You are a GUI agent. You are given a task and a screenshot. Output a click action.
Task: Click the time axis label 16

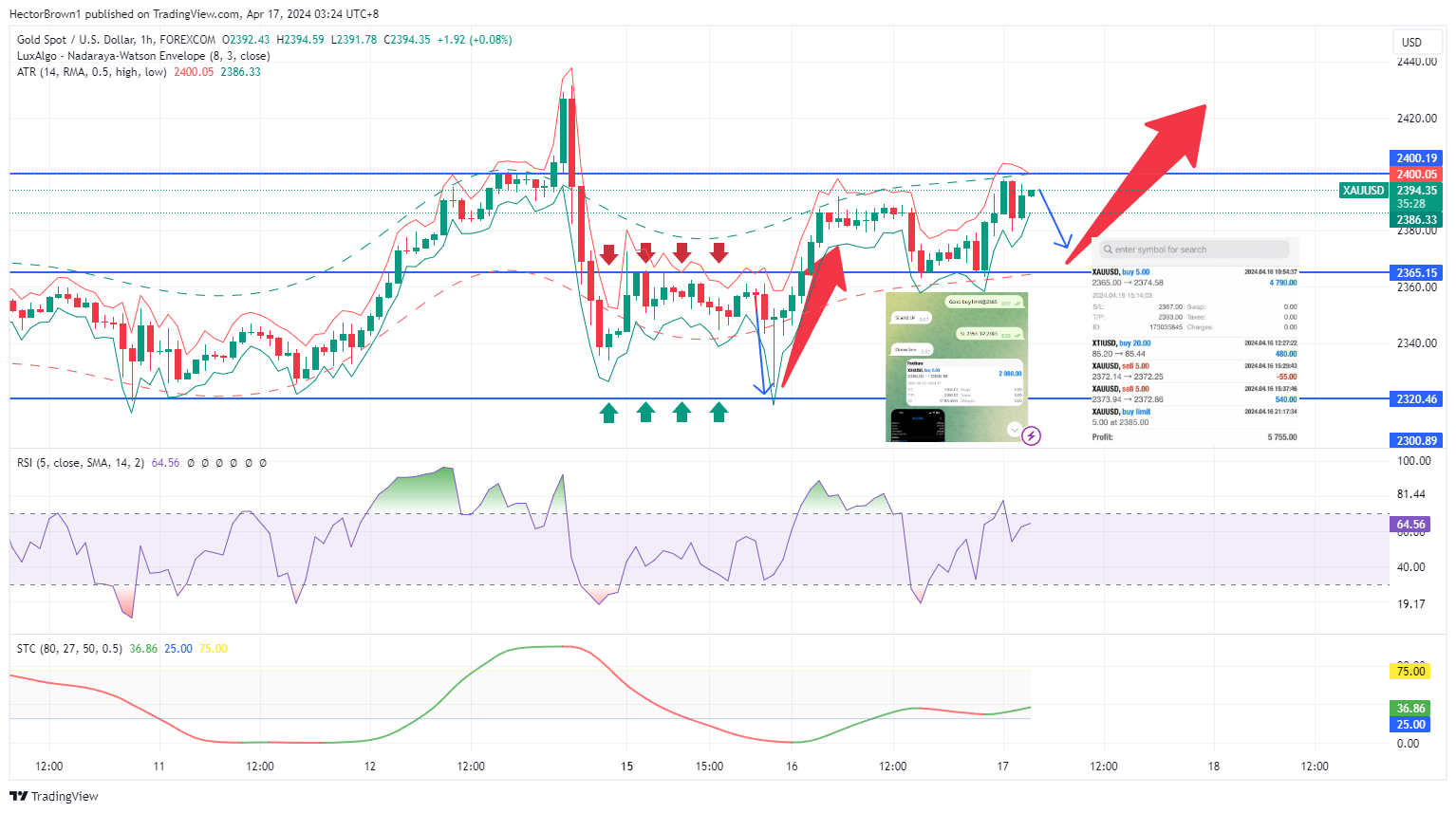coord(792,767)
